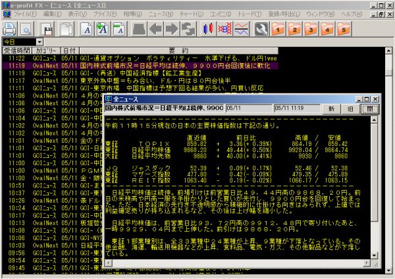Viewport: 395px width, 279px height.
Task: Click popup horizontal scrollbar left arrow
Action: point(109,263)
